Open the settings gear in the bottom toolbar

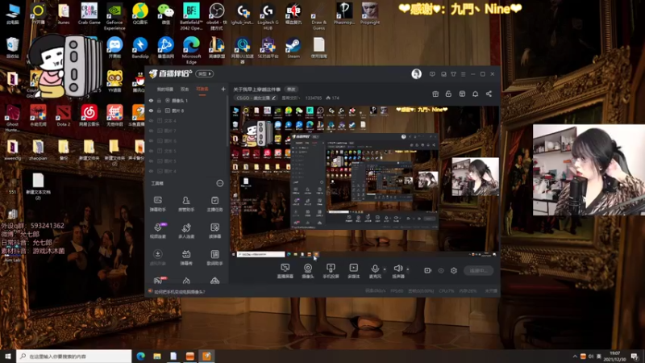click(454, 270)
